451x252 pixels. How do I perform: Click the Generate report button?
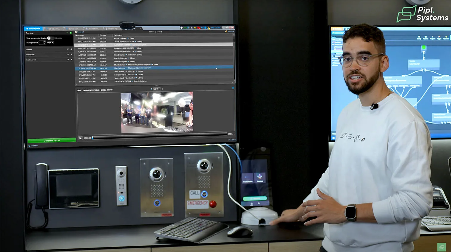(x=52, y=140)
